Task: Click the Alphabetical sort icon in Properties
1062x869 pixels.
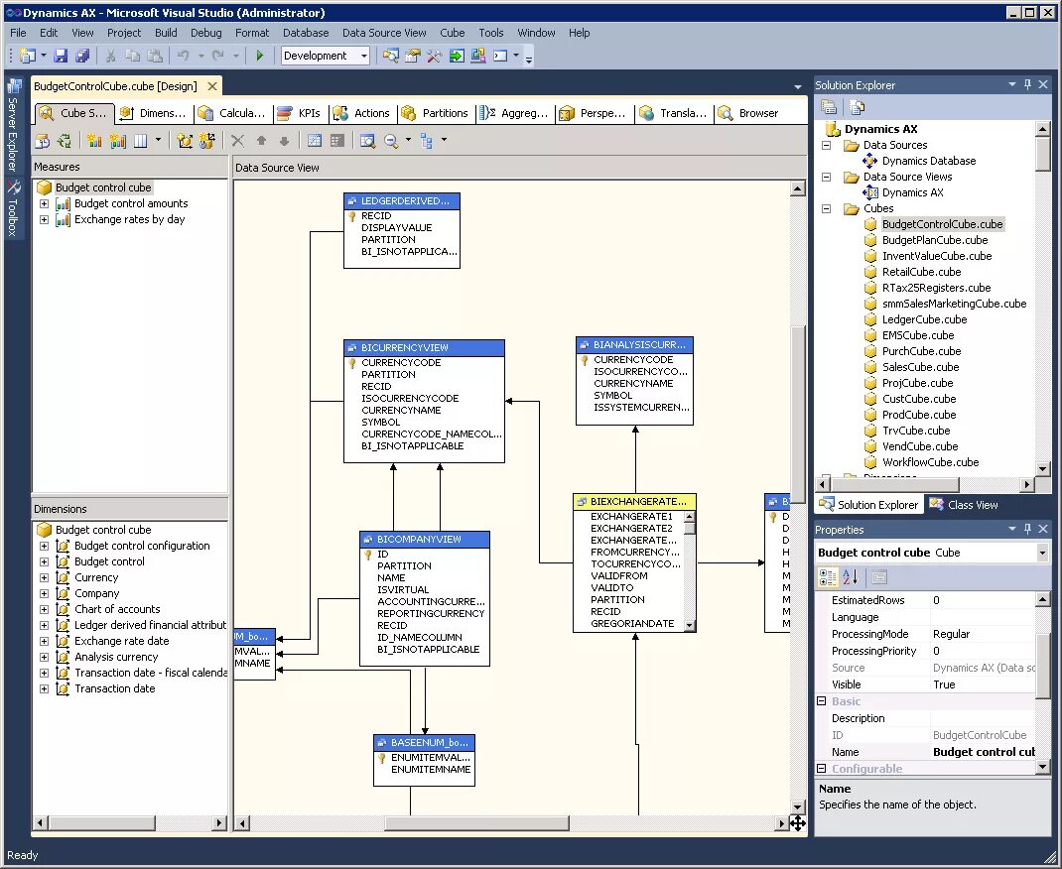Action: tap(851, 577)
